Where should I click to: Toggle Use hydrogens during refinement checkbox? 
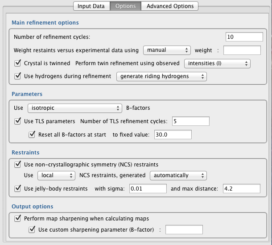18,76
